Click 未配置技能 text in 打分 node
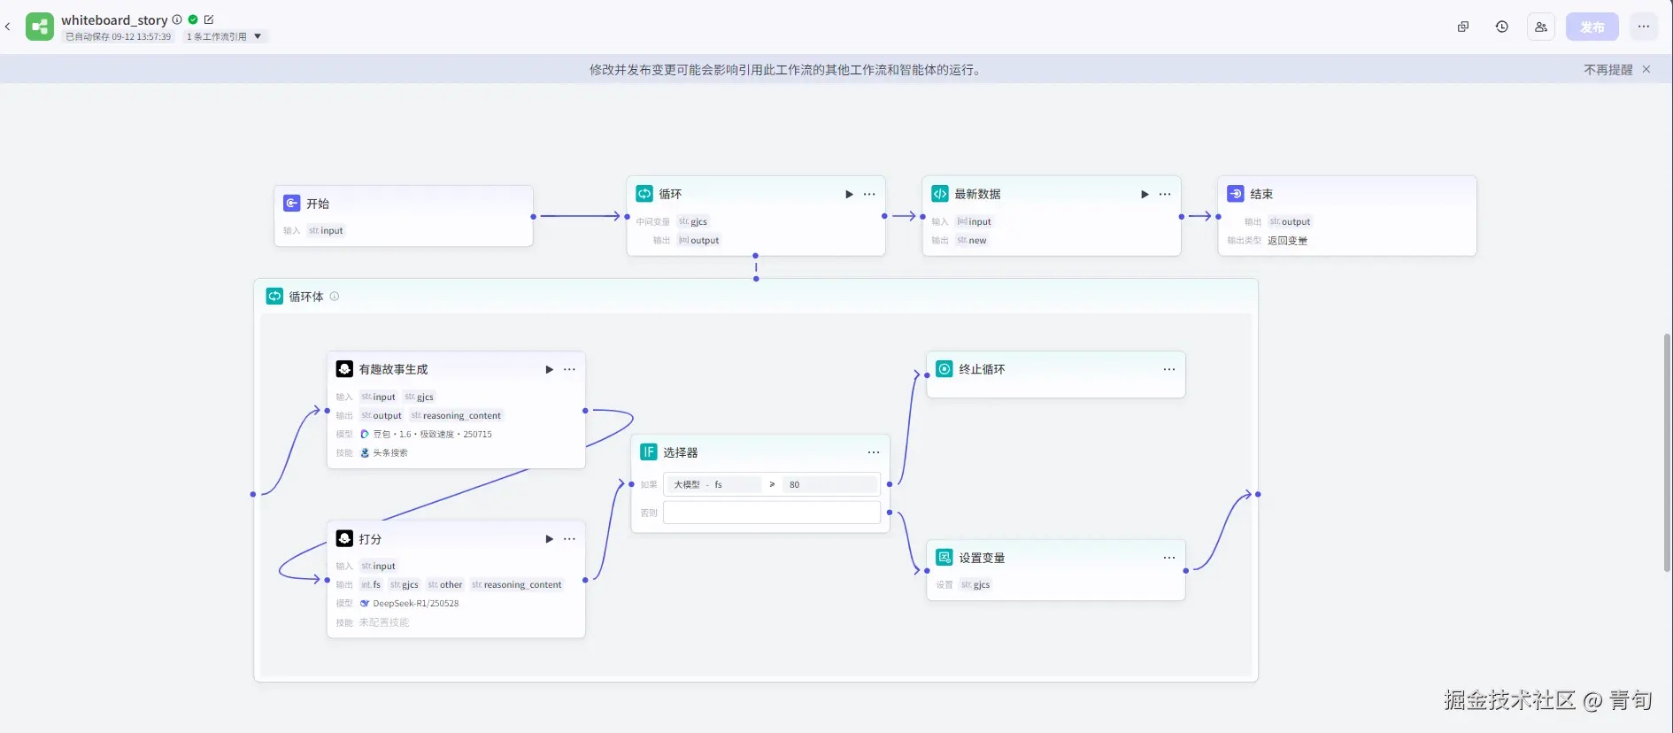Viewport: 1673px width, 733px height. 384,622
